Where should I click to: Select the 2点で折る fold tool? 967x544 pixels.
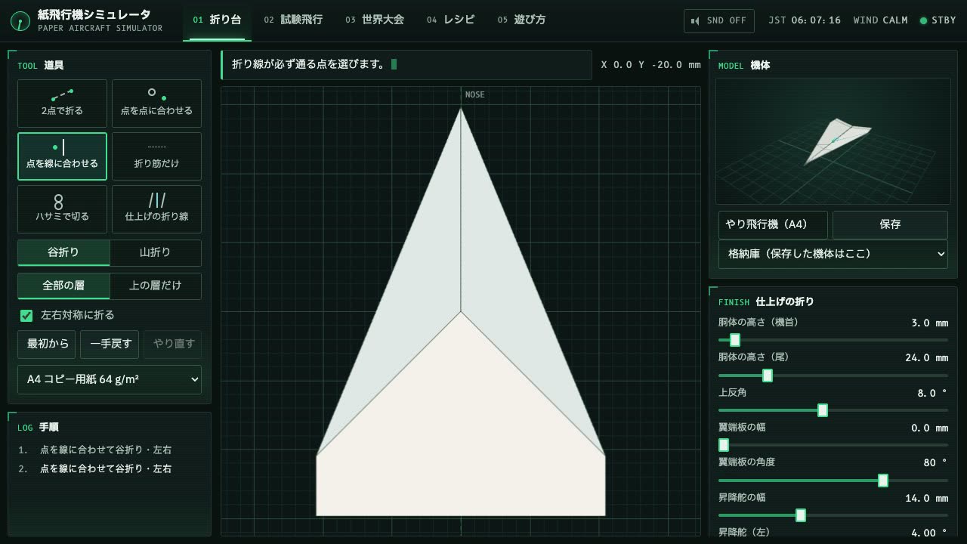coord(62,104)
